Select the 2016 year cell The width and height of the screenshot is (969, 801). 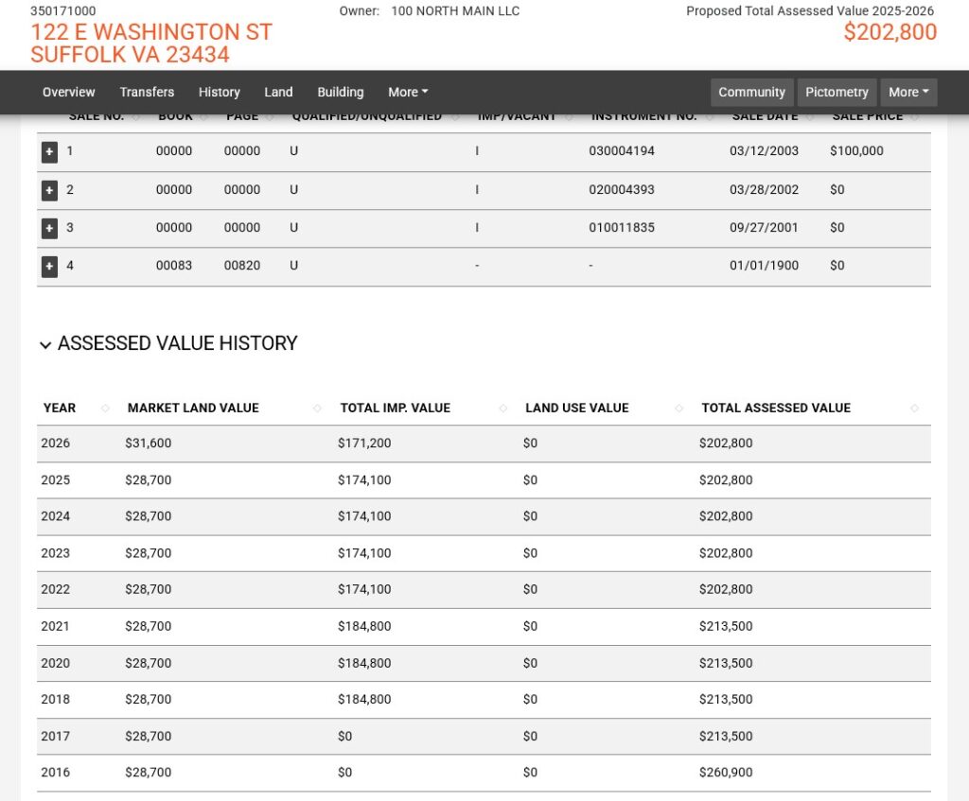tap(56, 773)
